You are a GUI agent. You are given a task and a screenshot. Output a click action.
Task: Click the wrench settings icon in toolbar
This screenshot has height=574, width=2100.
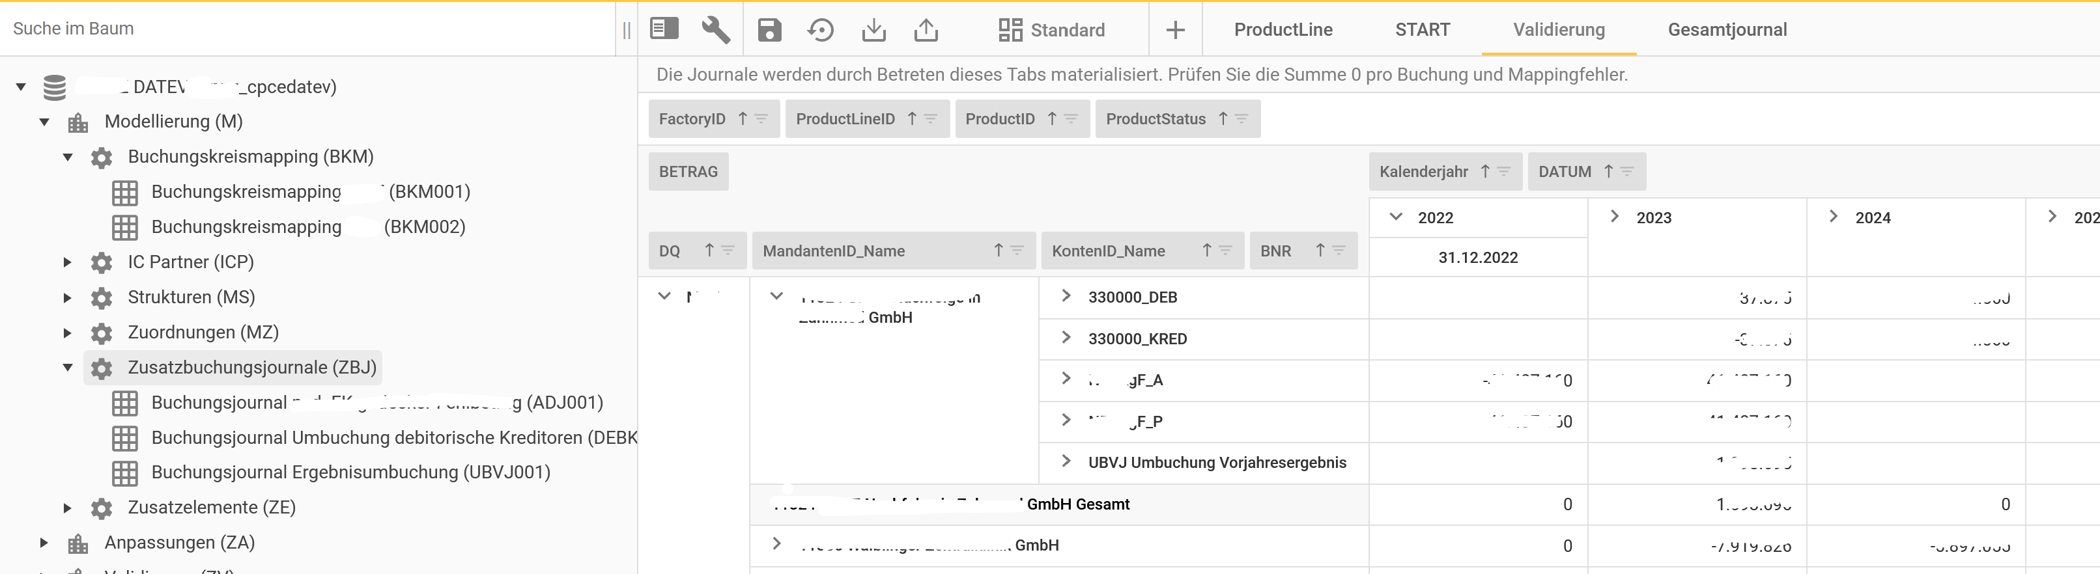[x=715, y=30]
